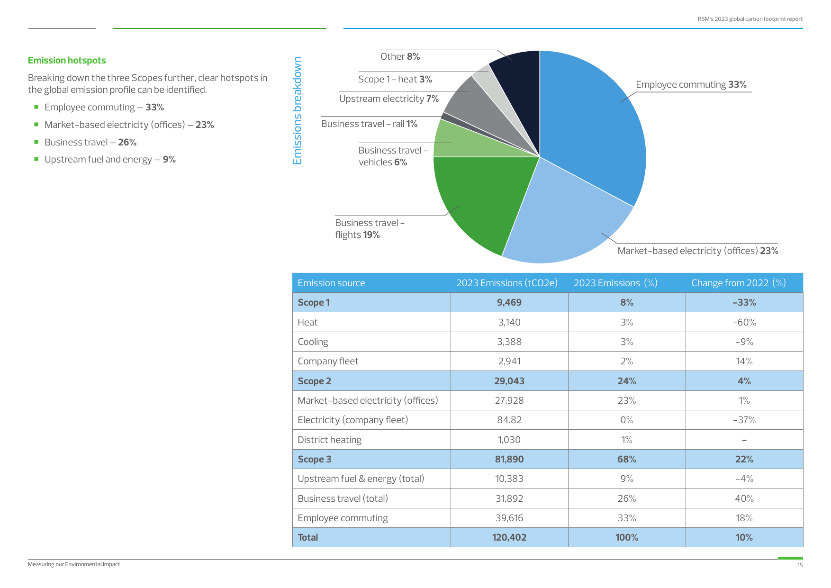Click the 'Other 8%' label

(400, 56)
